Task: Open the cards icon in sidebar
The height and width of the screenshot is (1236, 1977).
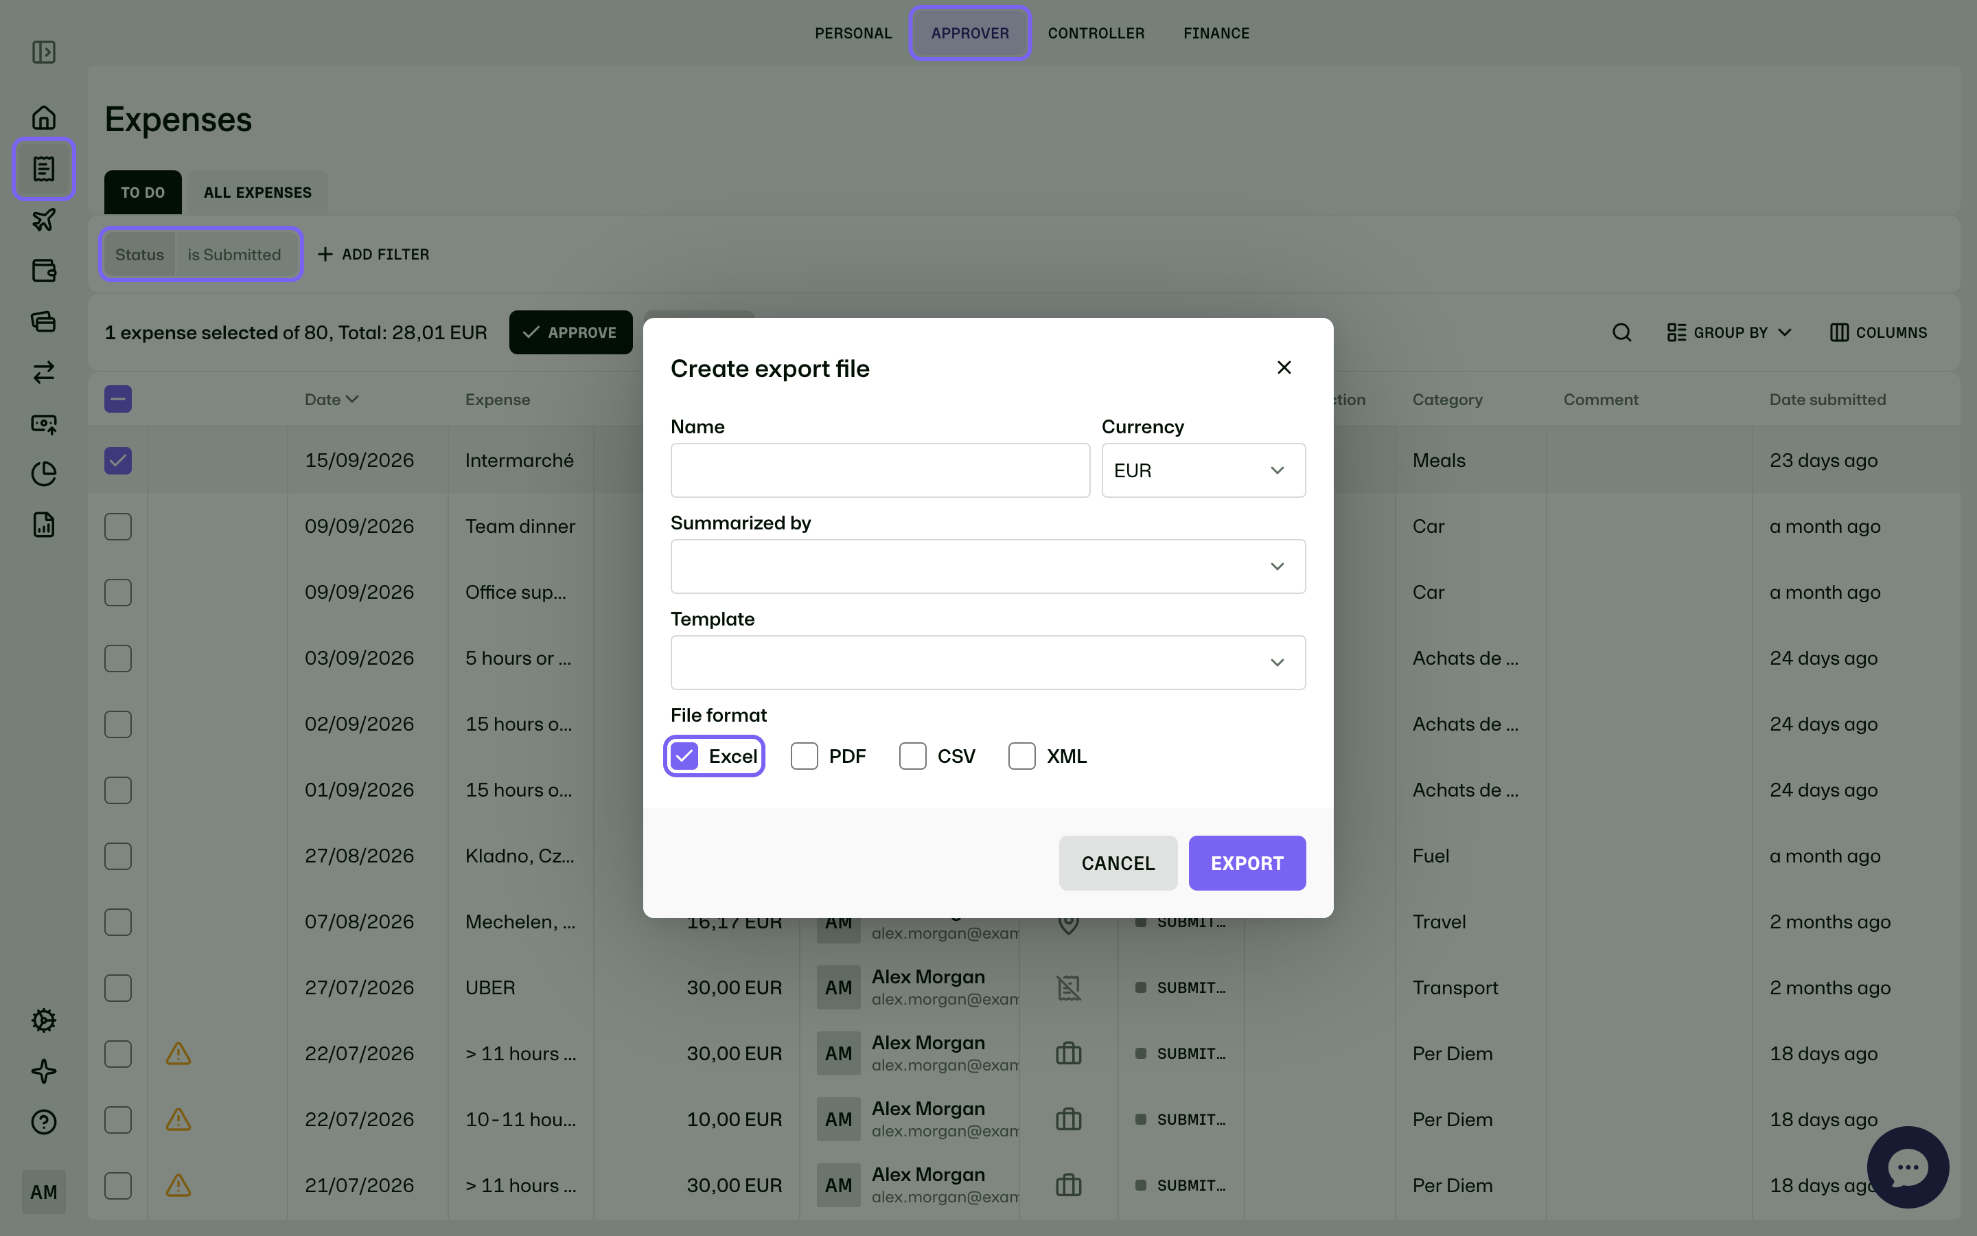Action: coord(44,321)
